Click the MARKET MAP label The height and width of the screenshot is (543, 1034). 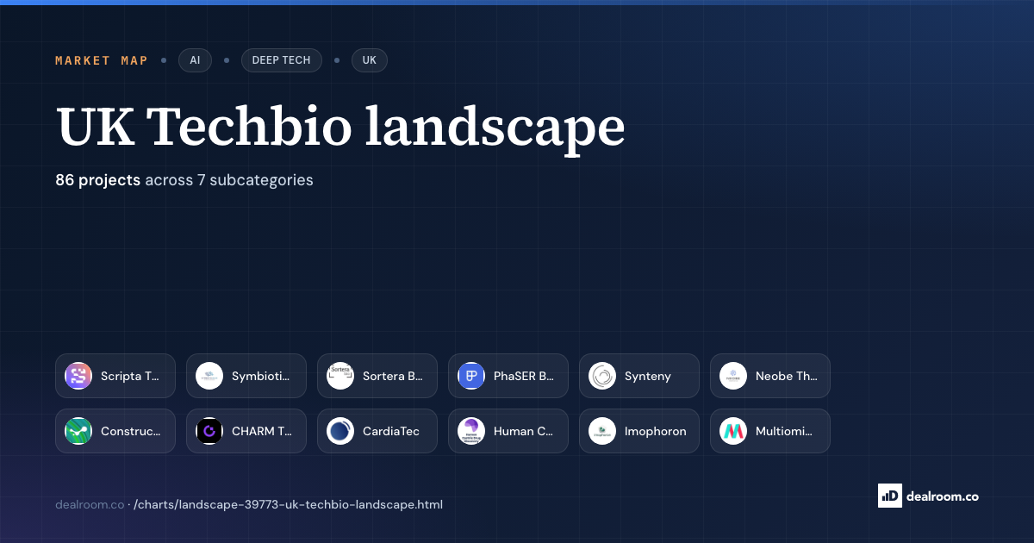tap(102, 60)
